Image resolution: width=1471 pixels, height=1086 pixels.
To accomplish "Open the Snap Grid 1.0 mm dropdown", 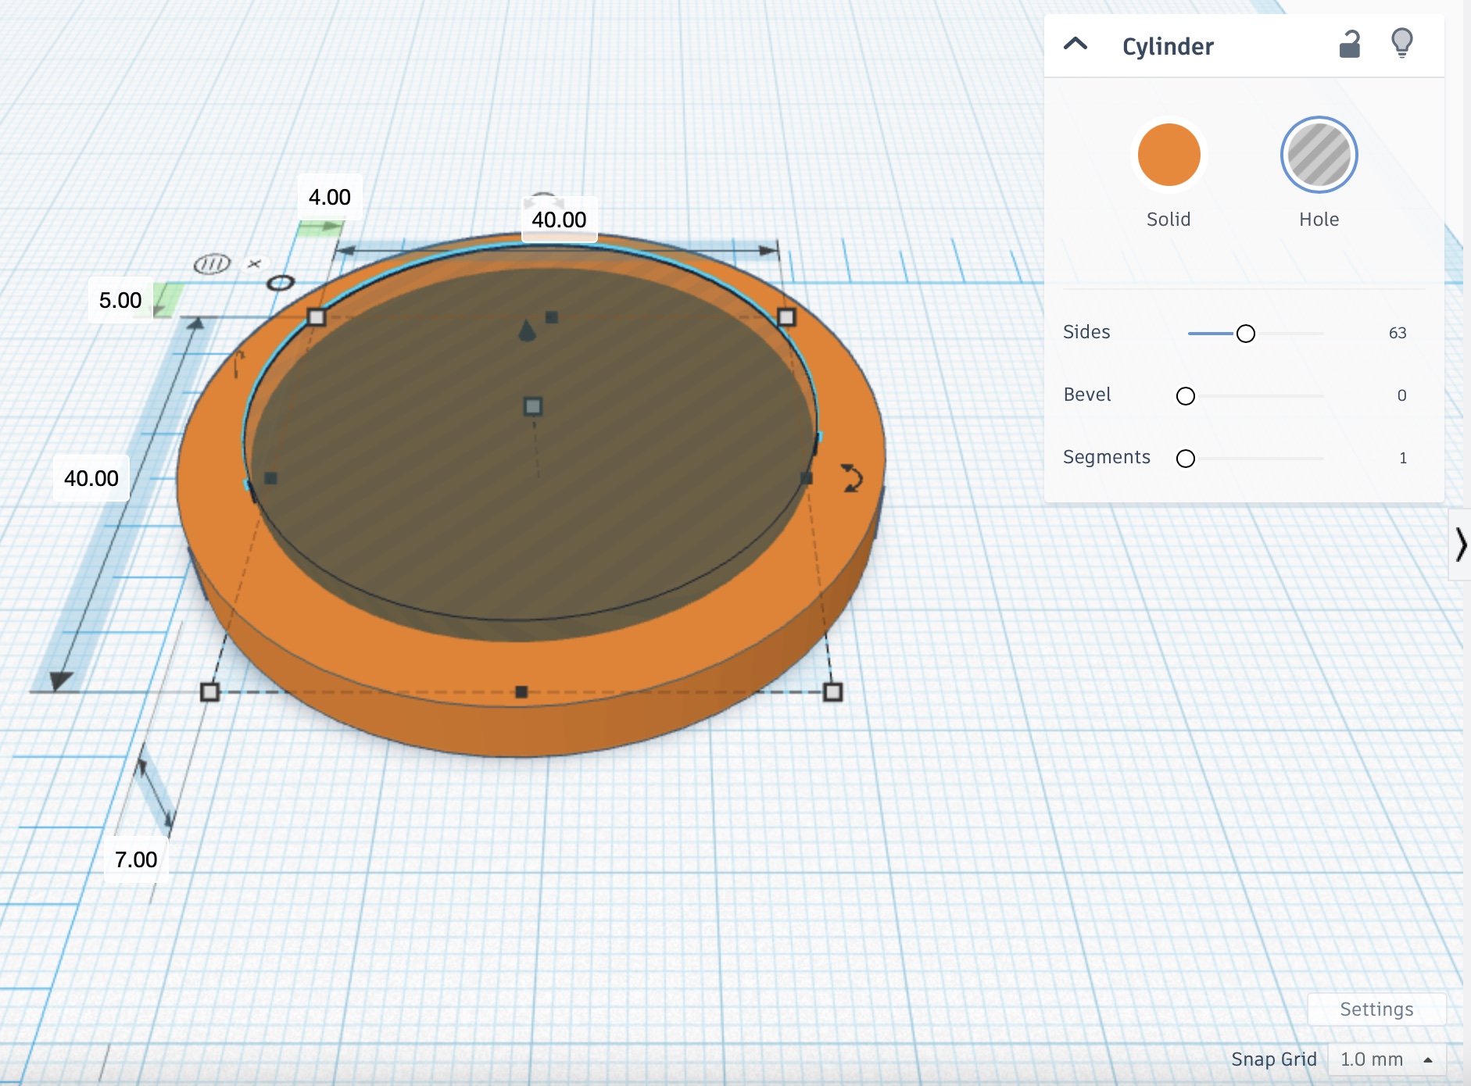I will pyautogui.click(x=1386, y=1059).
